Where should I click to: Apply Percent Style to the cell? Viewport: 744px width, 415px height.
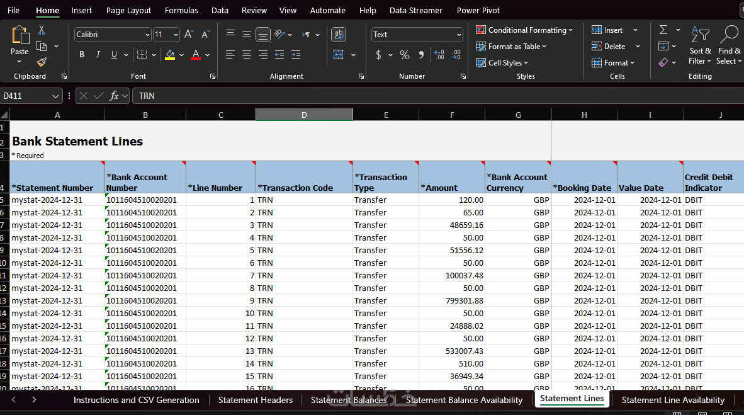point(405,55)
